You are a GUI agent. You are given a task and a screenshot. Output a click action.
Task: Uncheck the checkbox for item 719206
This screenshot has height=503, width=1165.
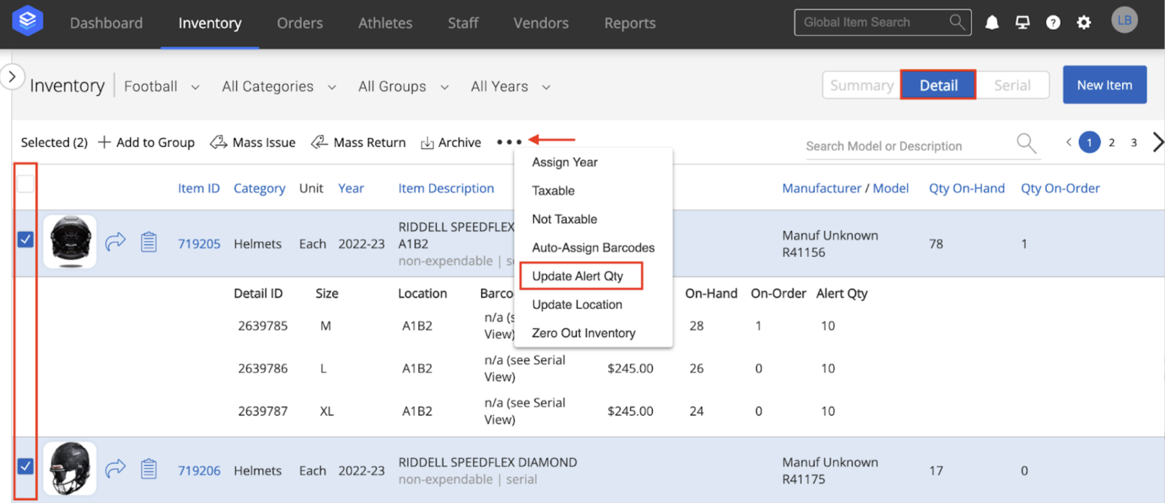pos(26,466)
